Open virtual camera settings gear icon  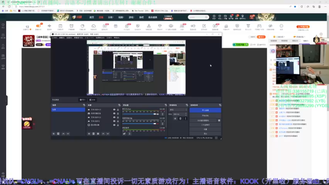click(x=219, y=120)
